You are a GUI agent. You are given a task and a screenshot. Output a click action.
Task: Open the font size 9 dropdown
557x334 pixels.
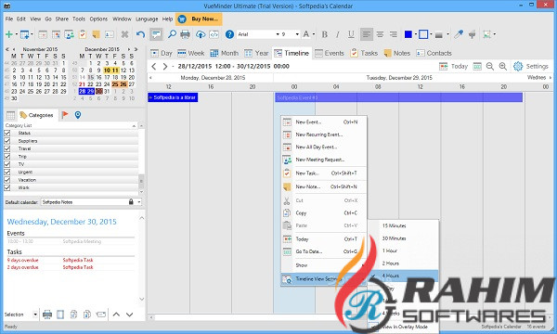297,34
